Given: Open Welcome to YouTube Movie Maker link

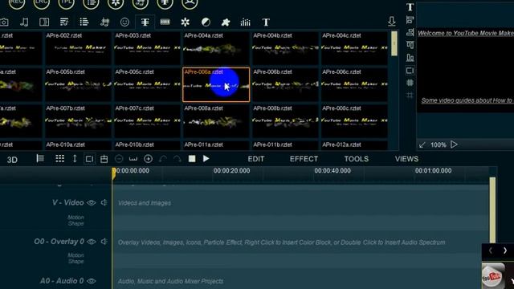Looking at the screenshot, I should (466, 33).
